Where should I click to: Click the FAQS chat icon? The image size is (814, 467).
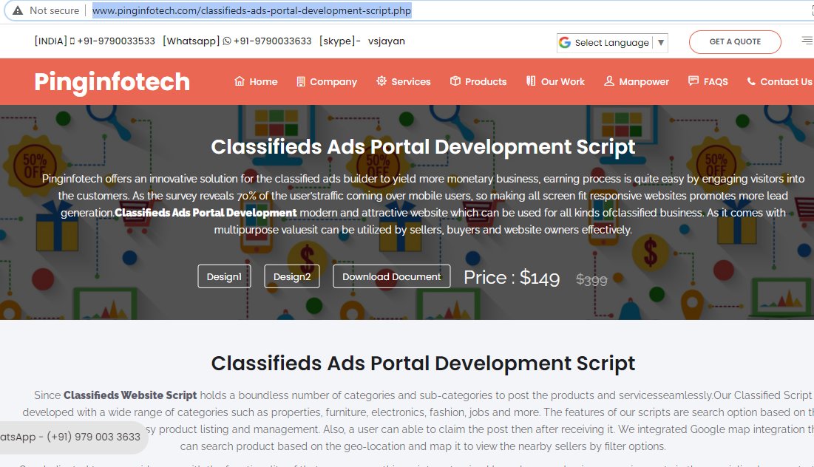pos(693,81)
